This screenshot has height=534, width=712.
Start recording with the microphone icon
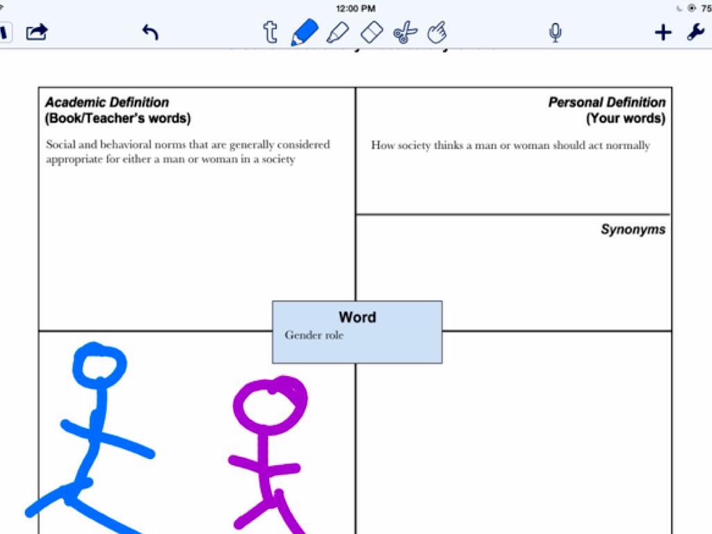[x=555, y=33]
